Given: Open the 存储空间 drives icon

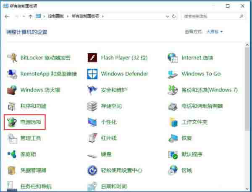Looking at the screenshot, I should (x=92, y=106).
